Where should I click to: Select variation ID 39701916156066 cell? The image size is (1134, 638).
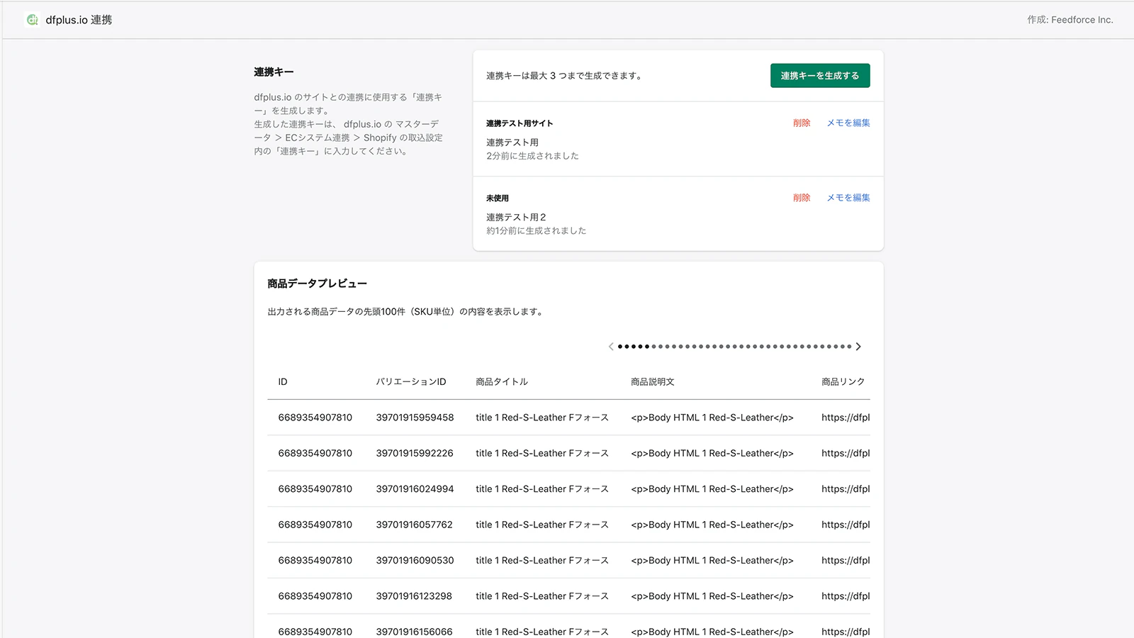pos(415,632)
